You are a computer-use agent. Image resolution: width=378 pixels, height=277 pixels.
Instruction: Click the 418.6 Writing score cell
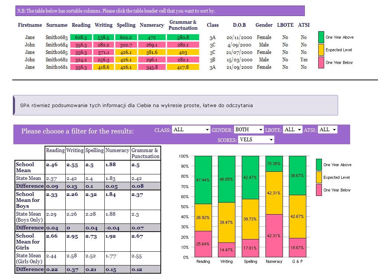(104, 67)
